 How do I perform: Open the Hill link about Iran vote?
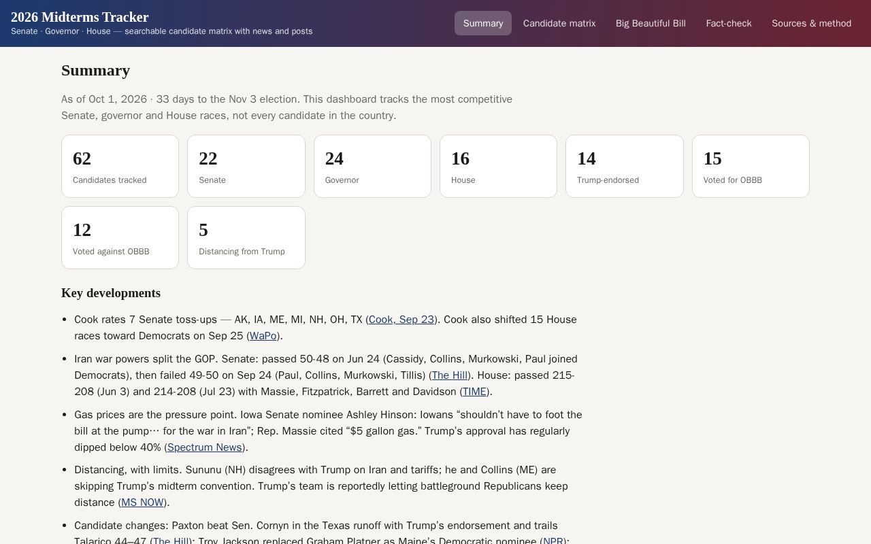tap(450, 375)
